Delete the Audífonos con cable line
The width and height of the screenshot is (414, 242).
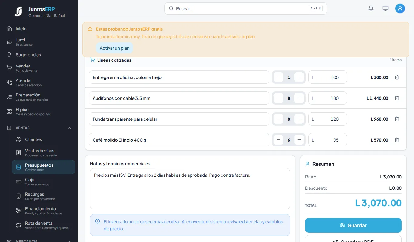click(x=397, y=98)
